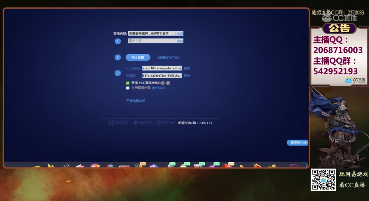Click the small CC直播 cloud logo in announcement panel
The width and height of the screenshot is (369, 201).
coord(355,80)
